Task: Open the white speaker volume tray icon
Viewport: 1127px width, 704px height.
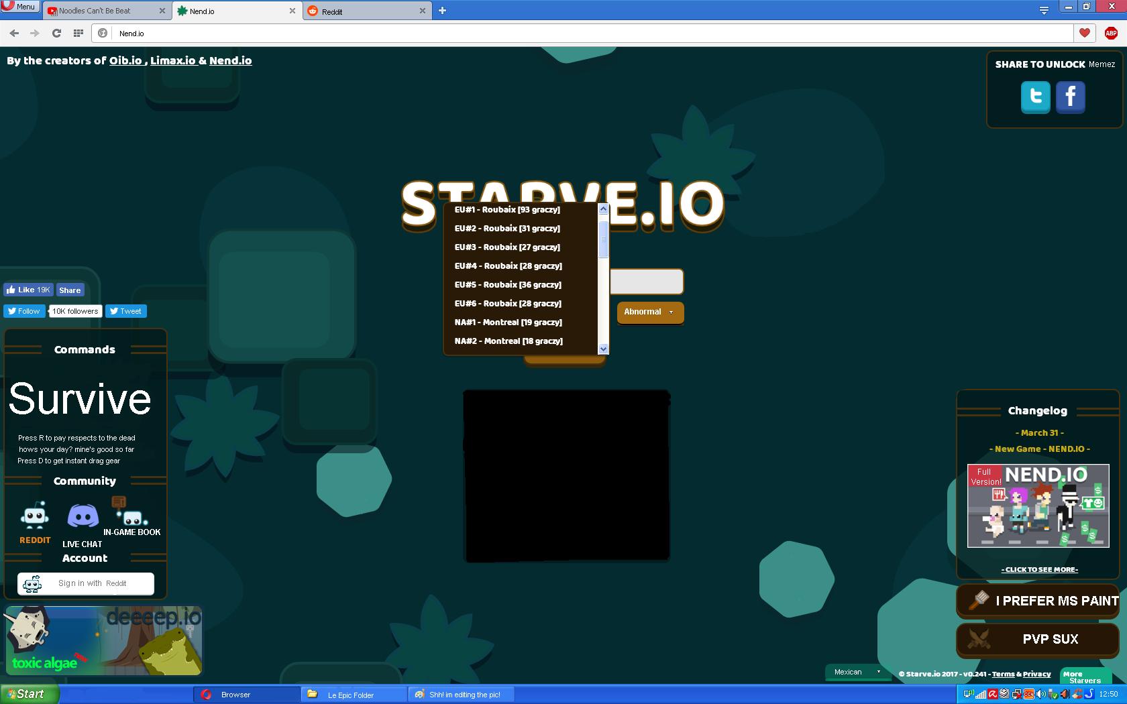Action: pyautogui.click(x=1041, y=694)
